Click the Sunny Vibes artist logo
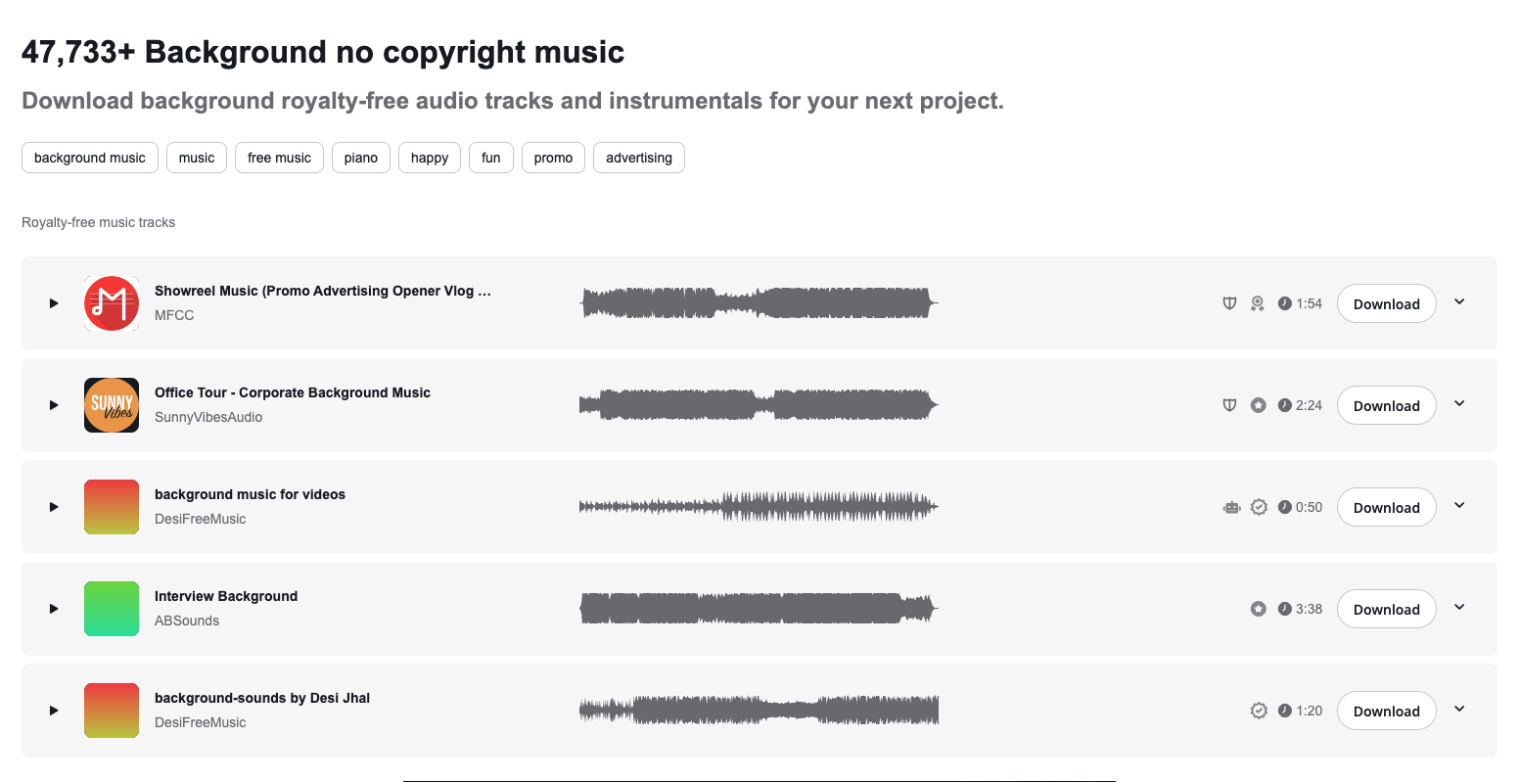 click(x=112, y=405)
